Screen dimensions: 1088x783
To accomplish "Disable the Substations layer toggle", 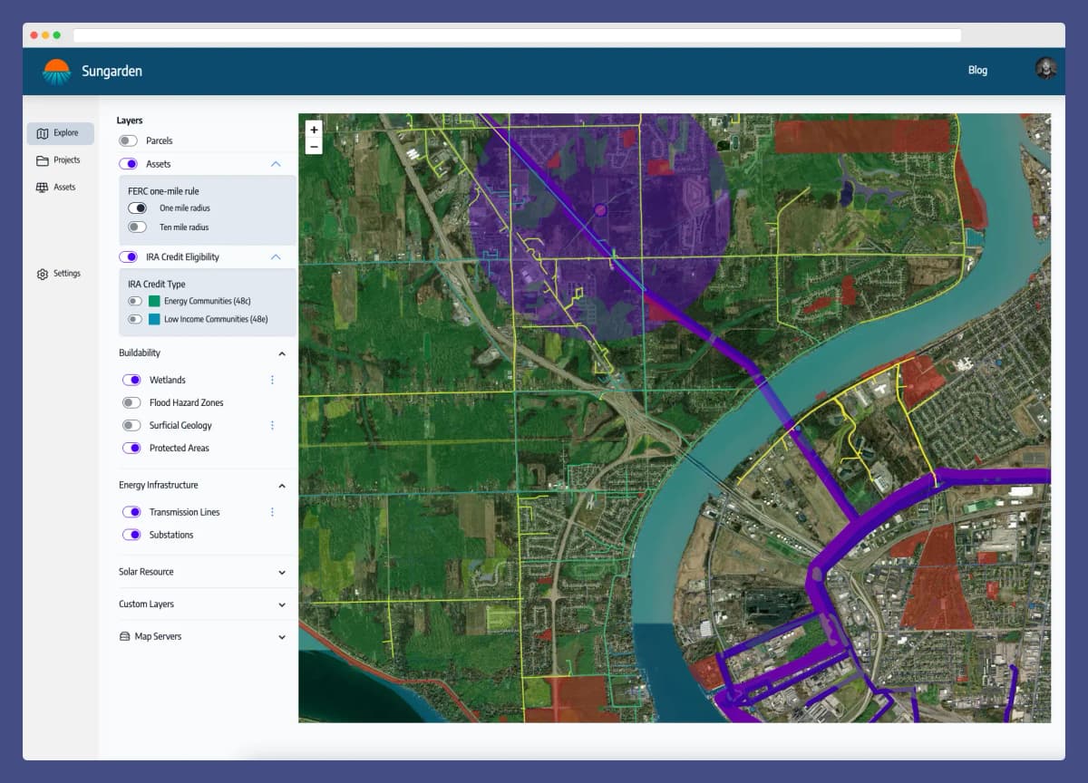I will [x=132, y=535].
